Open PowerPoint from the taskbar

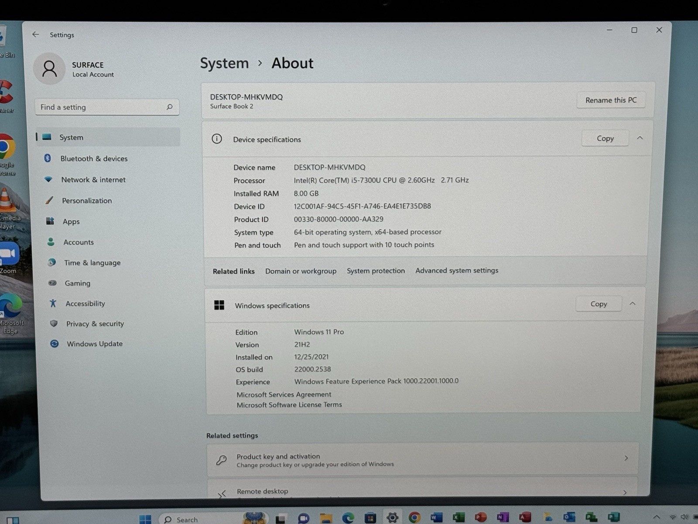pyautogui.click(x=481, y=517)
